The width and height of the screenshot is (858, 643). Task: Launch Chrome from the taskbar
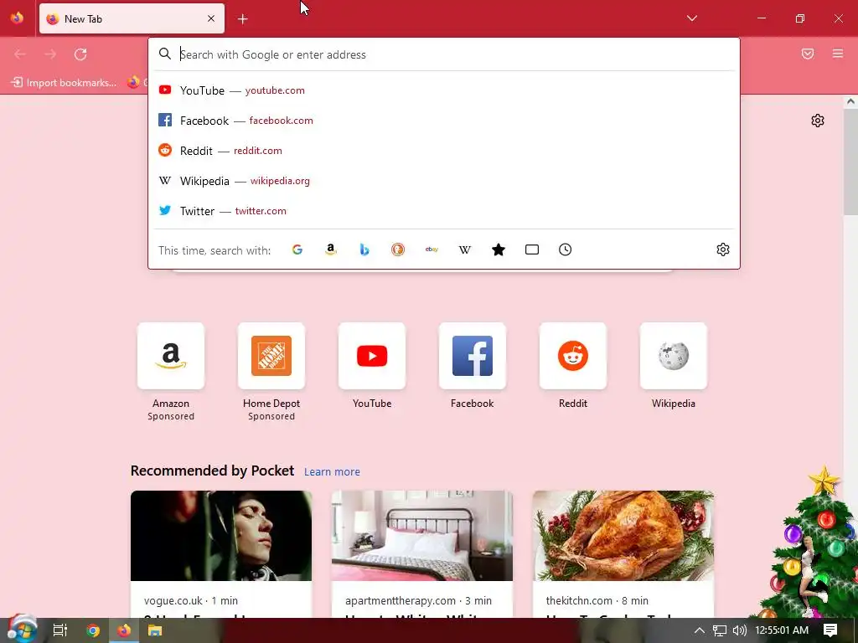[x=93, y=630]
